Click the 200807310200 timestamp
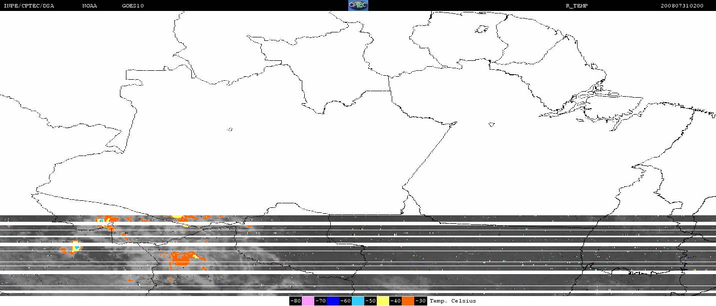The height and width of the screenshot is (306, 716). click(x=682, y=6)
